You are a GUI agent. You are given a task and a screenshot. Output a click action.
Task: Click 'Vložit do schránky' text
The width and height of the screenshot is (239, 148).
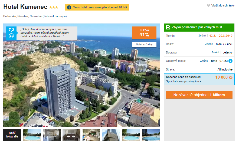pos(223,5)
